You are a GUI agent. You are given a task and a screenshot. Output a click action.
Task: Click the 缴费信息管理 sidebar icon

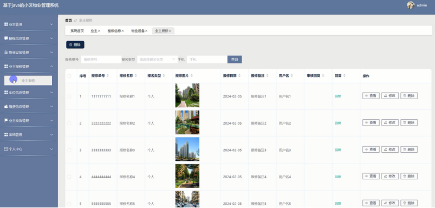(6, 107)
